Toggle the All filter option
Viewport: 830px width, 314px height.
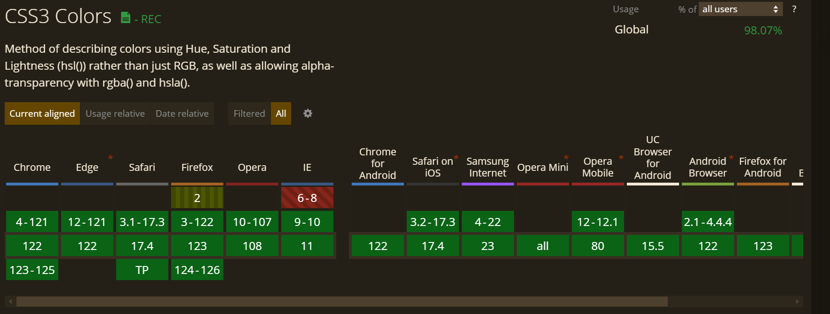coord(281,113)
